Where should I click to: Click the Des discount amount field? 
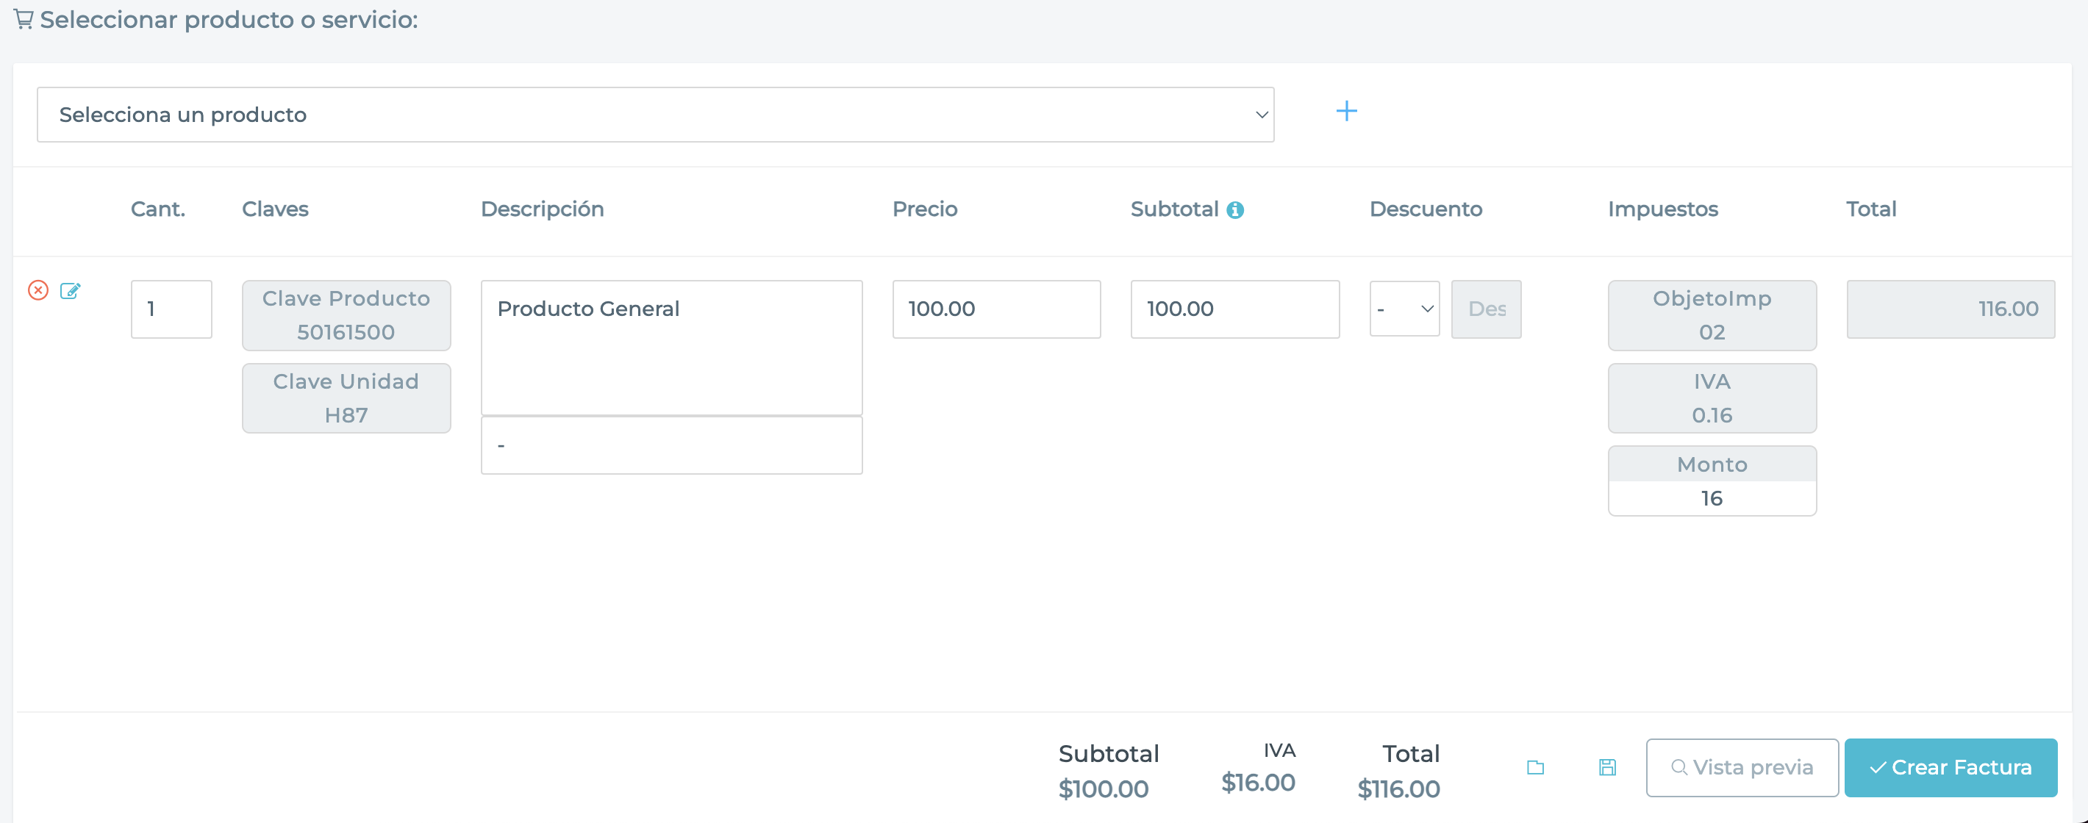point(1486,309)
